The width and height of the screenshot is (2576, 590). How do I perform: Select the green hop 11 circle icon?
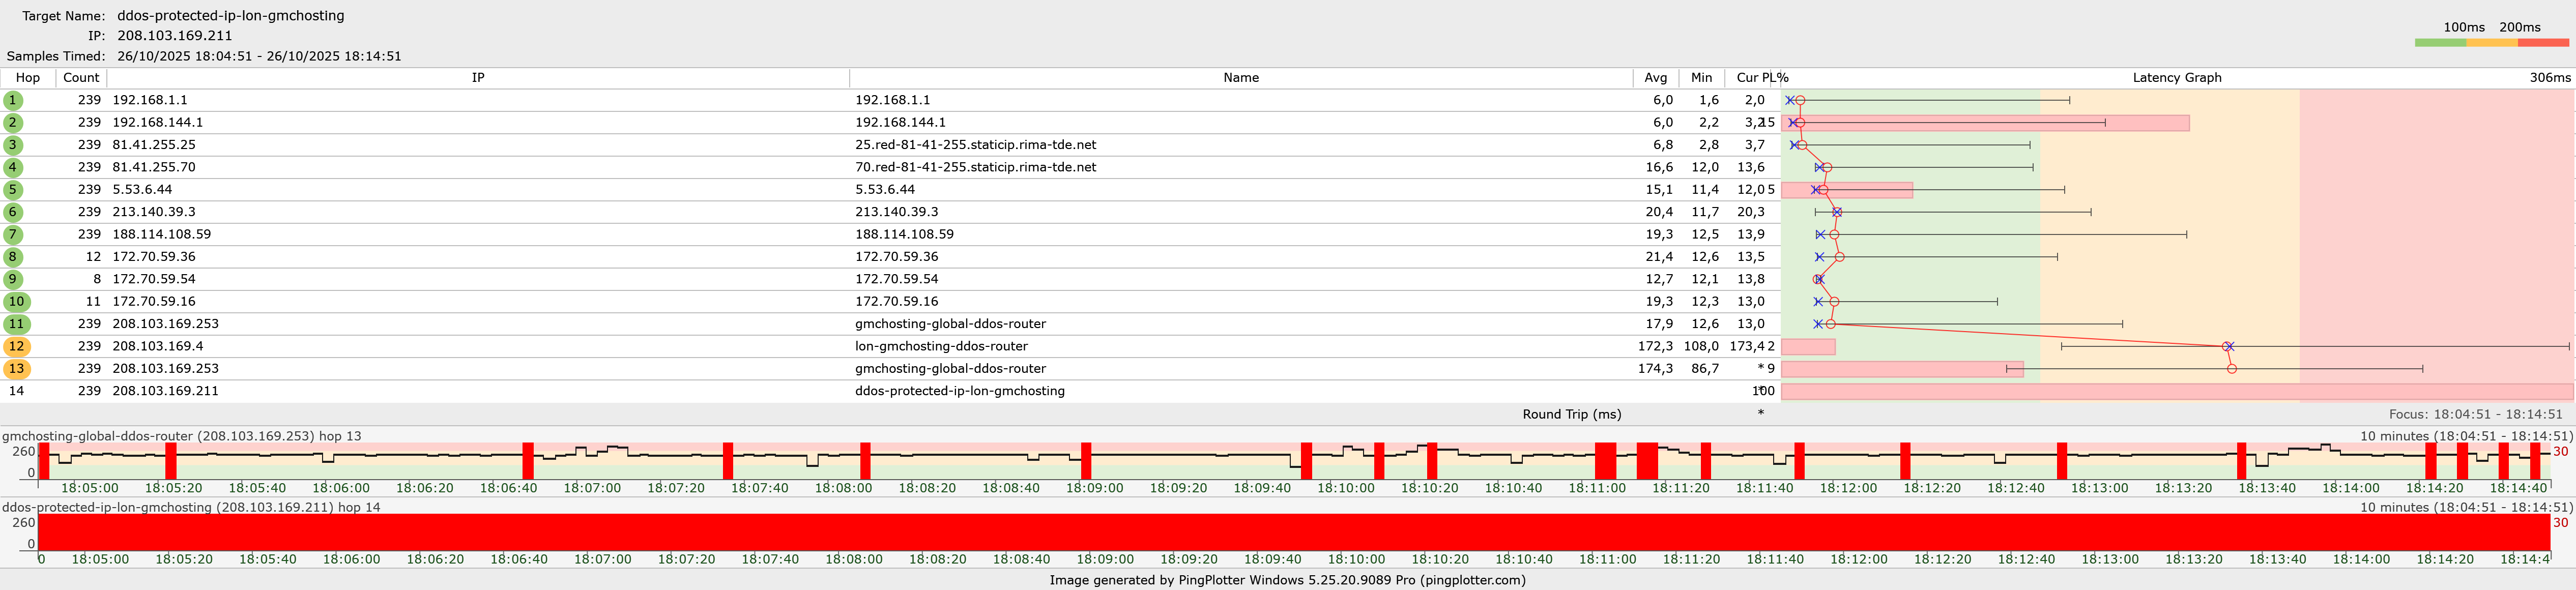tap(16, 324)
